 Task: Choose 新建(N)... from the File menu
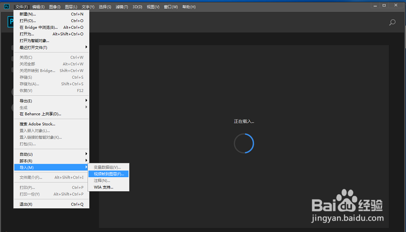(x=51, y=14)
